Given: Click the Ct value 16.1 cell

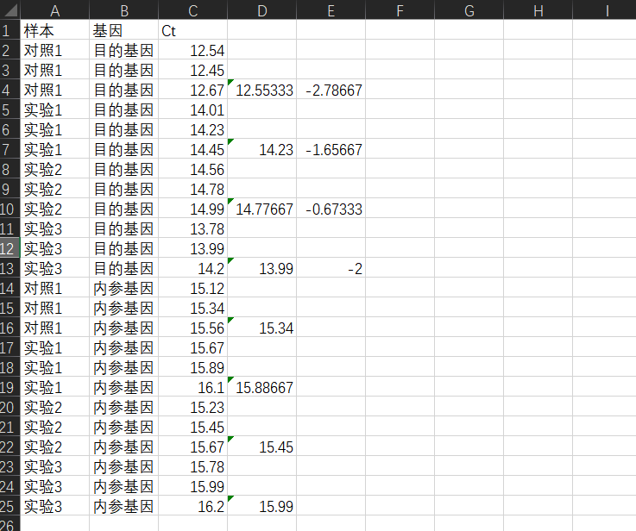Looking at the screenshot, I should pyautogui.click(x=192, y=388).
